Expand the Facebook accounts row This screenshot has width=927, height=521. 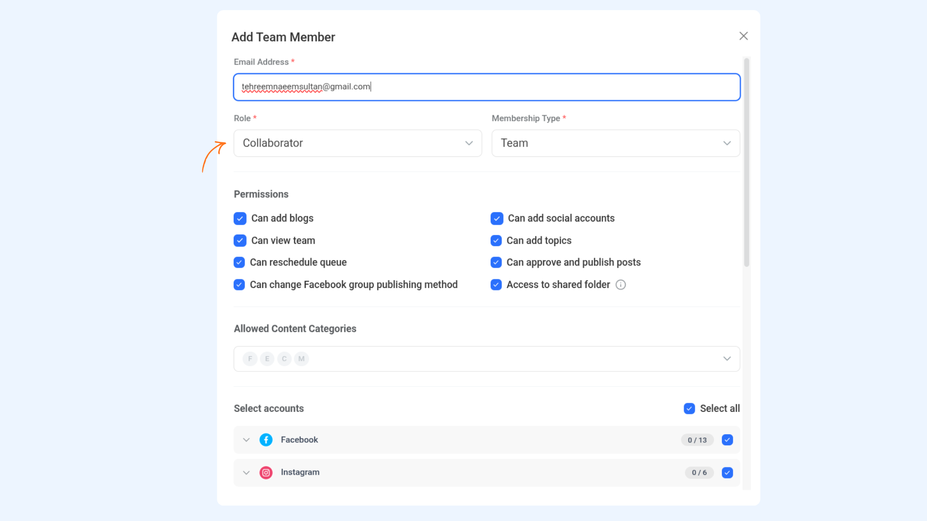(246, 440)
